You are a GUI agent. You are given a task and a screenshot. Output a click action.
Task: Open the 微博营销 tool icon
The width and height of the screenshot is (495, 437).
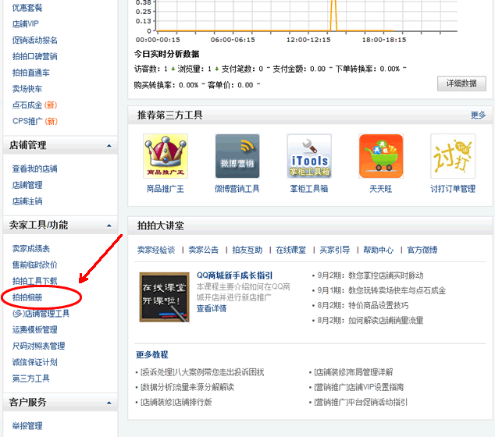[237, 156]
